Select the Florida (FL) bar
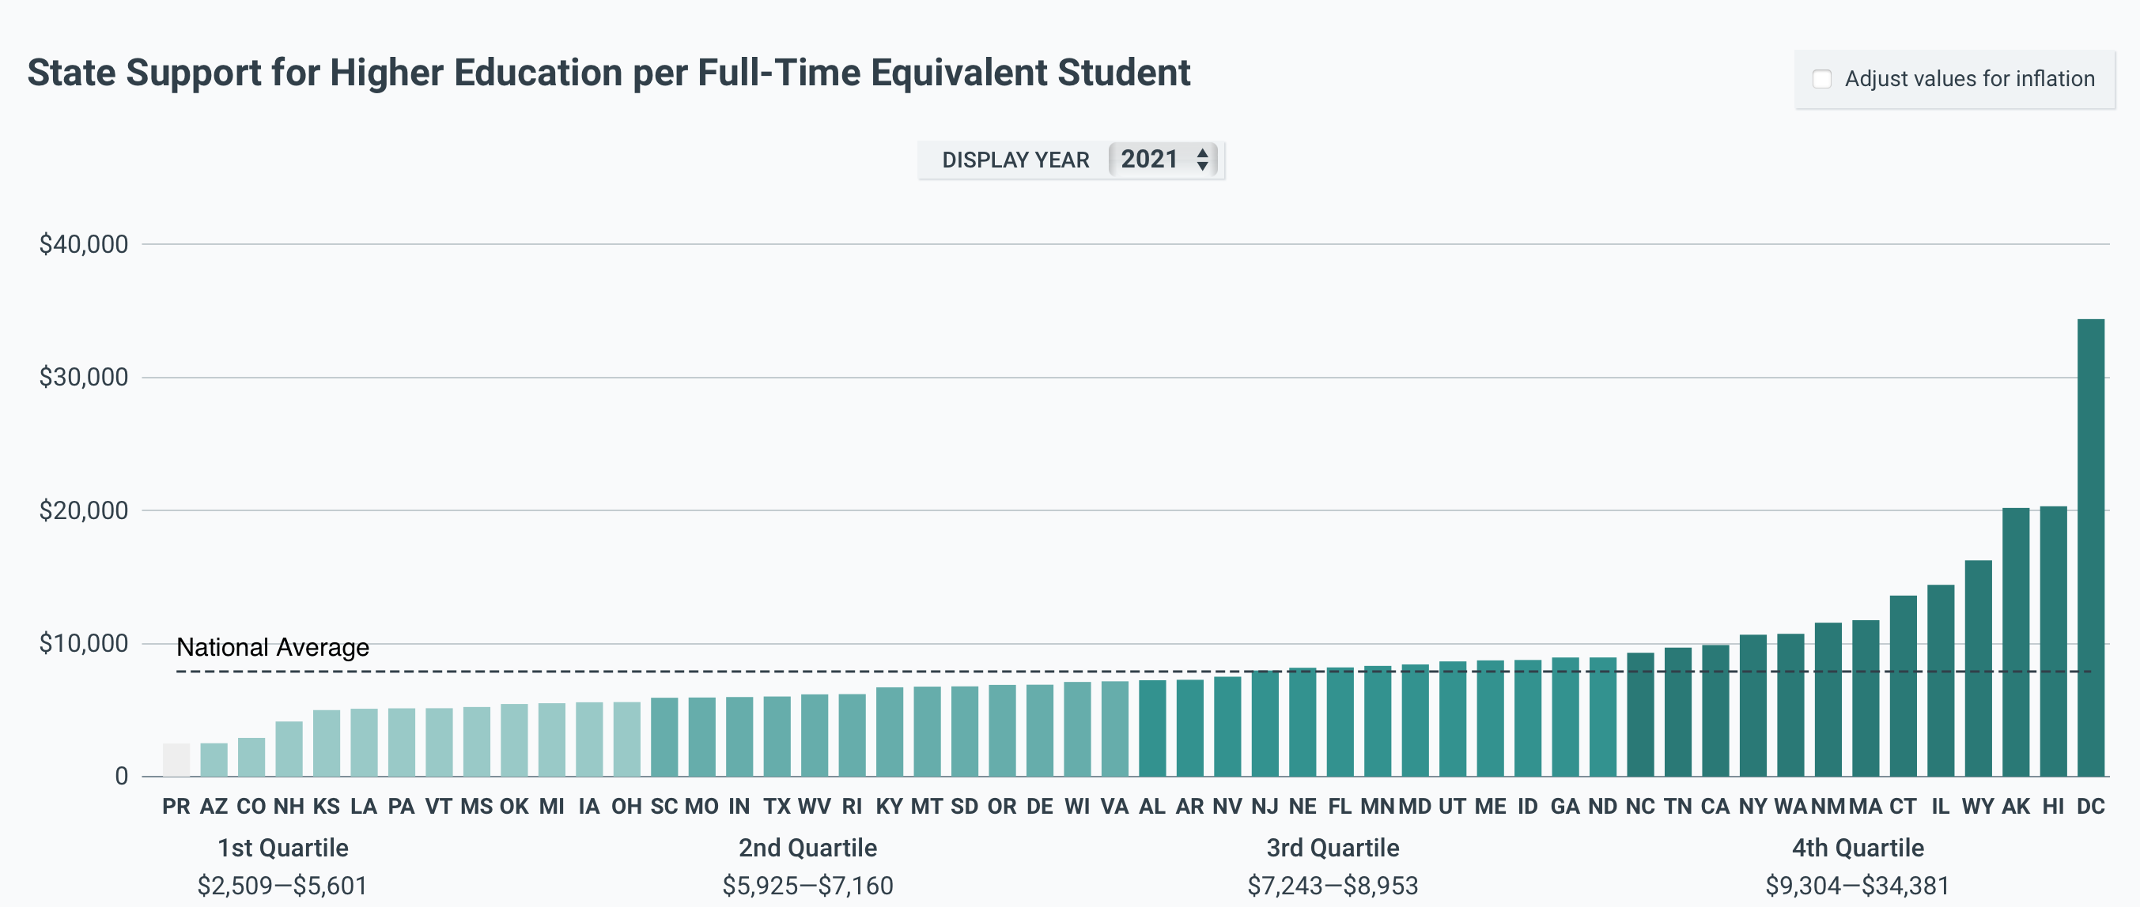Screen dimensions: 2140x907 (1339, 722)
